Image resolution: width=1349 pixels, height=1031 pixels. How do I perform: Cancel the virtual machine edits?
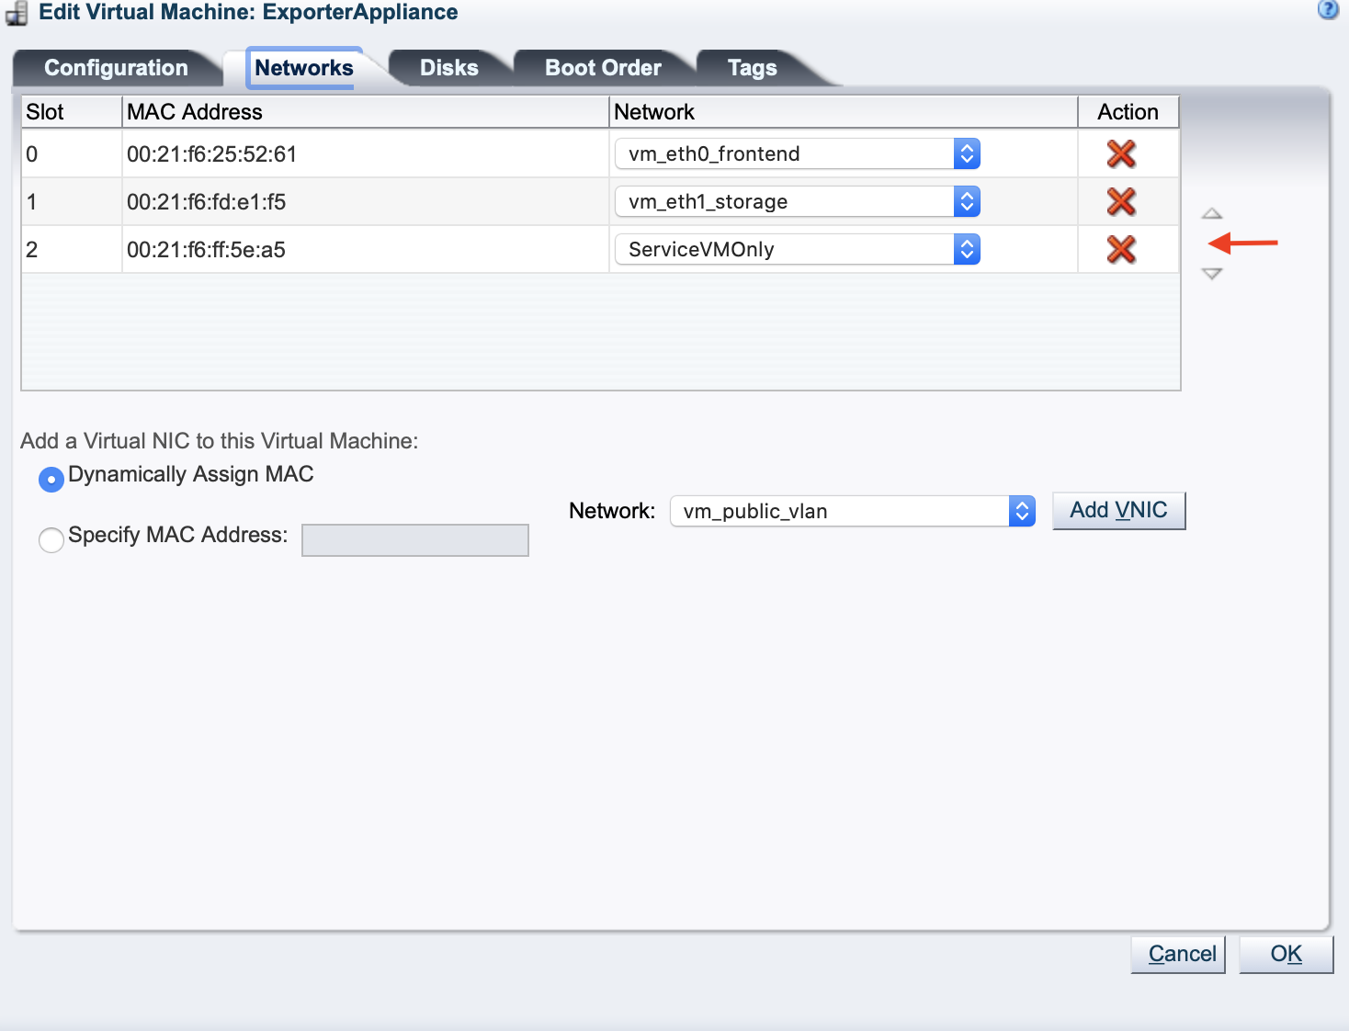click(1178, 954)
